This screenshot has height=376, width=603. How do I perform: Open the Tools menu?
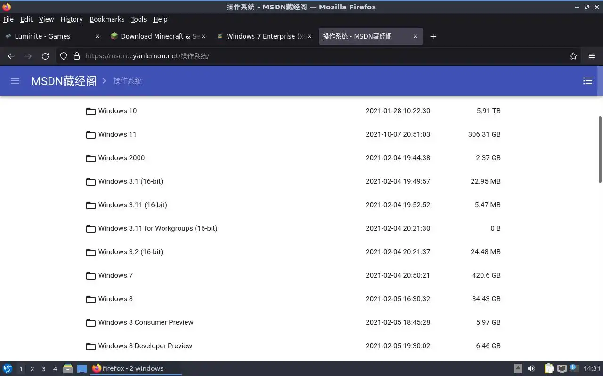[139, 19]
